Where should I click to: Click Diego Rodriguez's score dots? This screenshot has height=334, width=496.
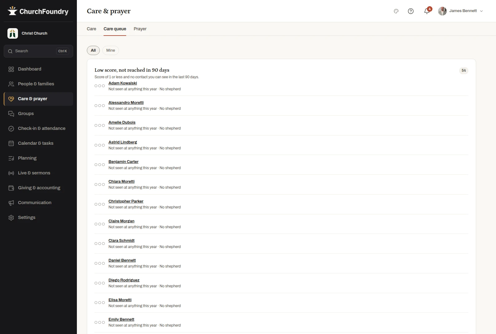coord(100,283)
